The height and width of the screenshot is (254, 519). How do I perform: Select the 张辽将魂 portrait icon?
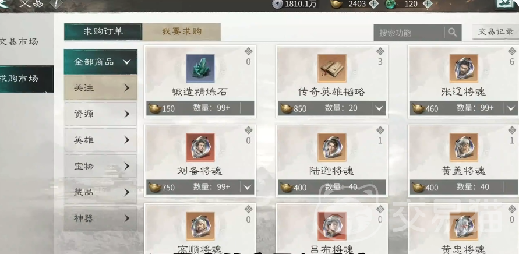pyautogui.click(x=464, y=69)
